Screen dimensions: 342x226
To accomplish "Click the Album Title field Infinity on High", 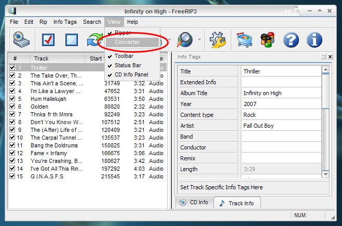I will click(281, 93).
